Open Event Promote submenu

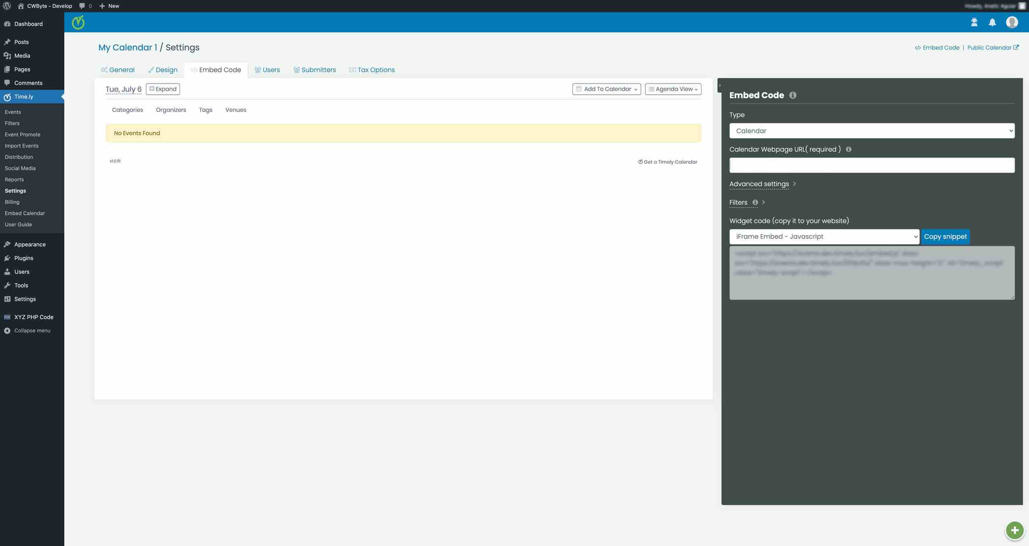pos(23,134)
